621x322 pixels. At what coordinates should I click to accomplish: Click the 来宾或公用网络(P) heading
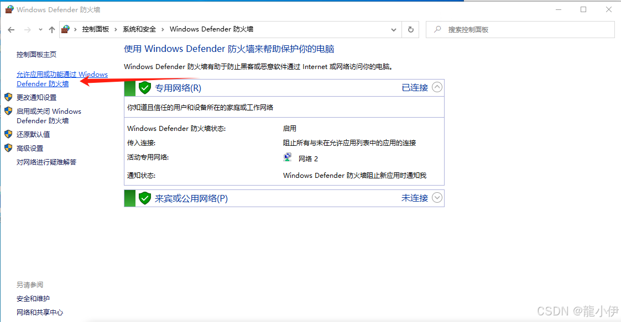coord(191,199)
